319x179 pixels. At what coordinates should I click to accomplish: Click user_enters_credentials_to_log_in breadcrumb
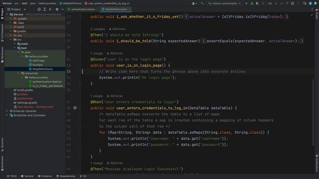107,3
